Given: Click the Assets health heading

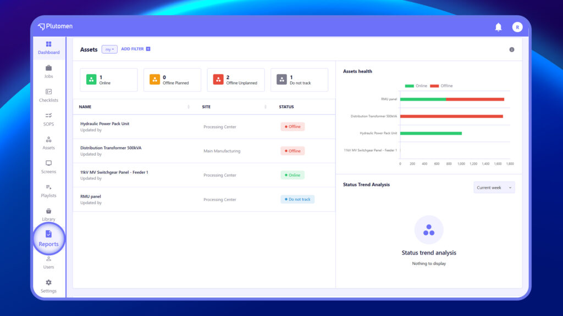Looking at the screenshot, I should click(x=357, y=71).
